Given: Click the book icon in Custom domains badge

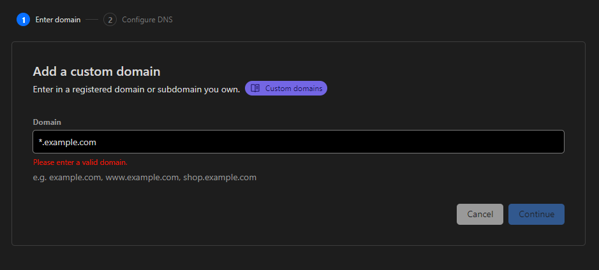Looking at the screenshot, I should coord(255,89).
